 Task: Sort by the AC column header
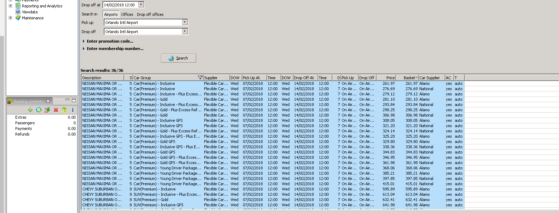449,78
